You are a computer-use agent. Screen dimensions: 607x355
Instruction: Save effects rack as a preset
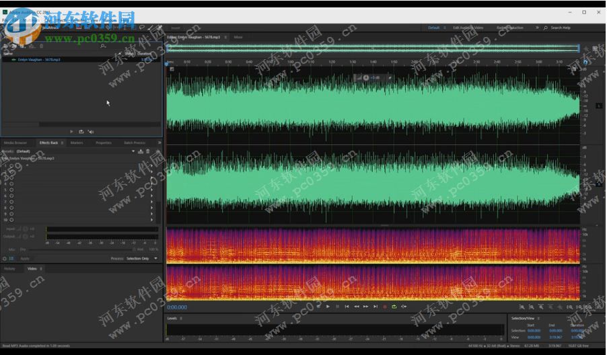click(141, 151)
